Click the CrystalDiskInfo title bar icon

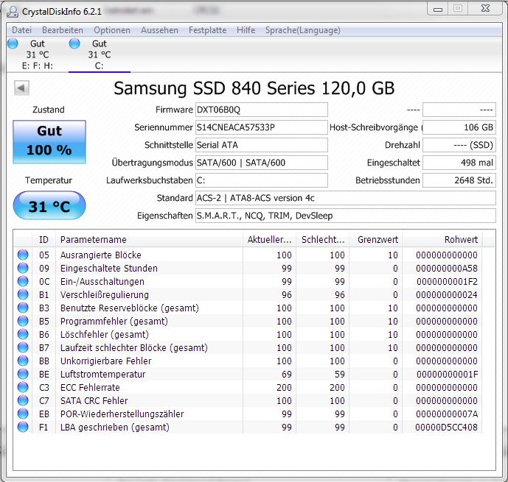[13, 11]
